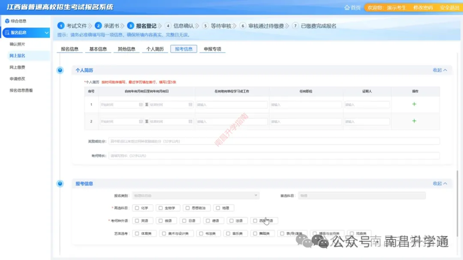
Task: Open 报名信息查看 in sidebar
Action: tap(21, 90)
